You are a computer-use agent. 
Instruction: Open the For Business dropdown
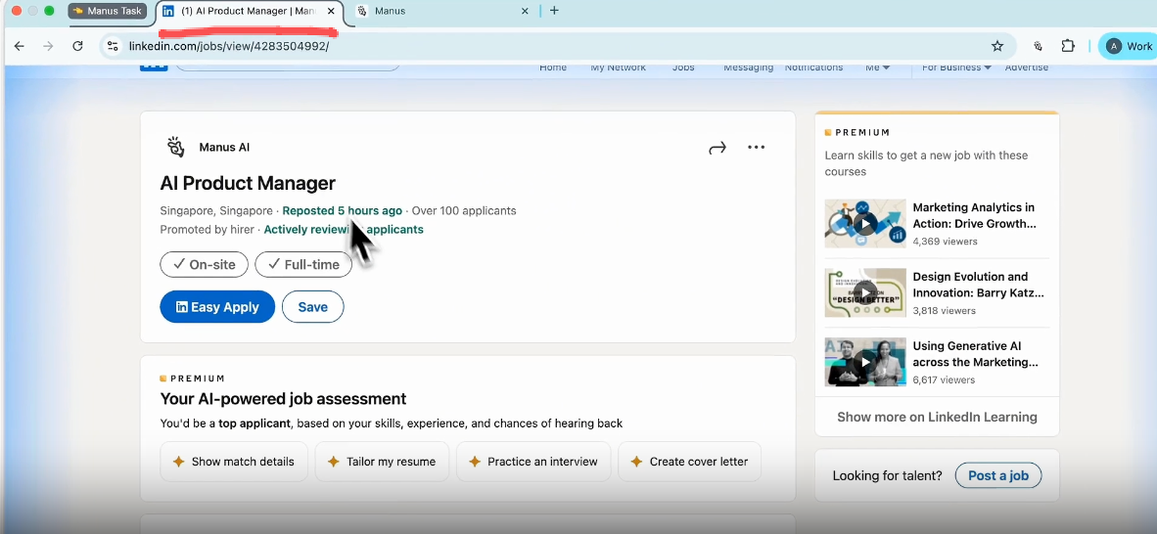[x=956, y=67]
